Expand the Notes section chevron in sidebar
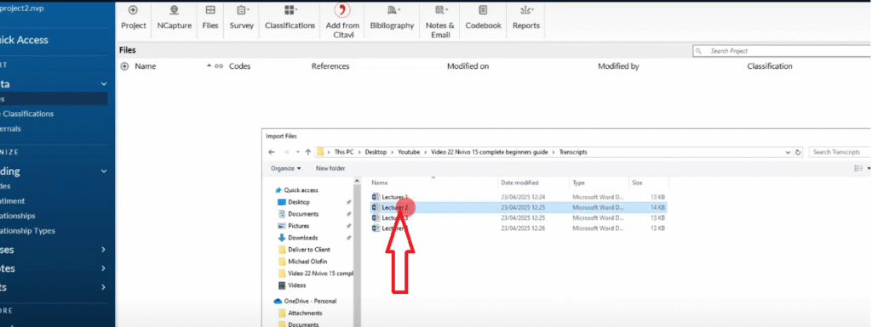This screenshot has width=872, height=327. [x=103, y=268]
